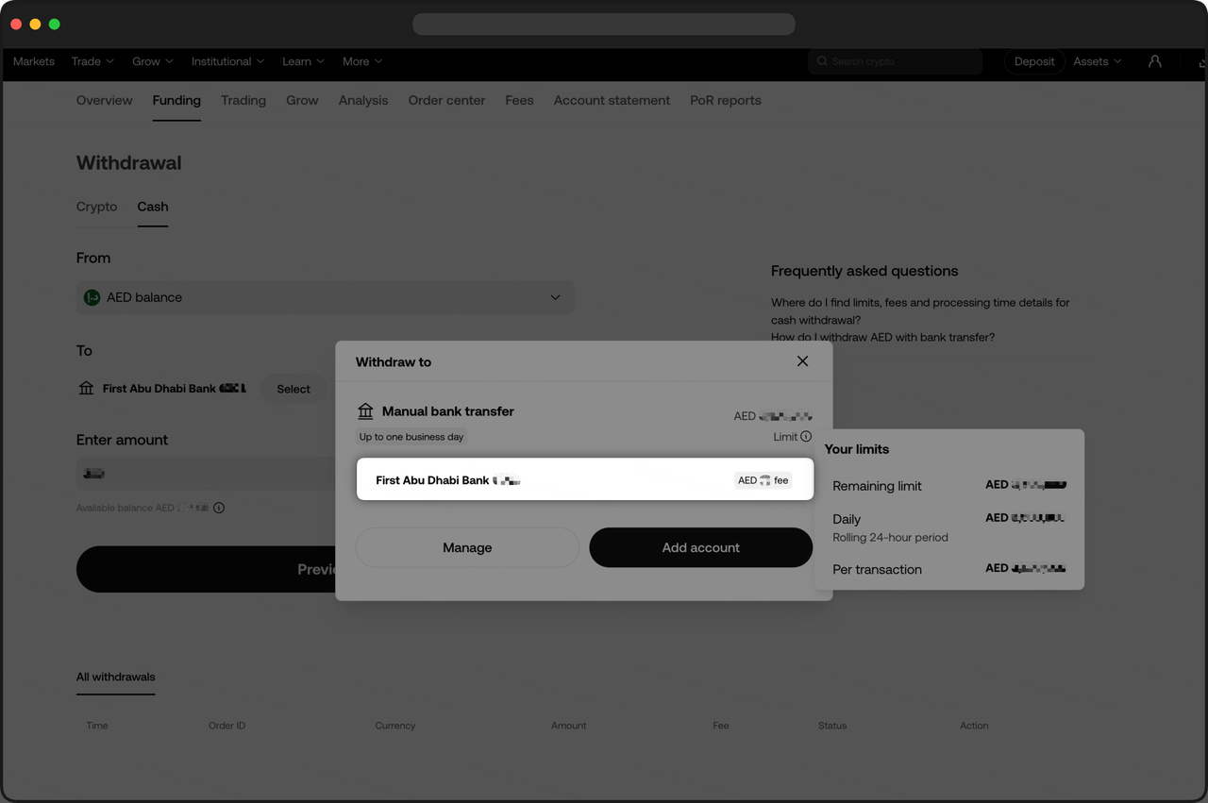The height and width of the screenshot is (803, 1208).
Task: Select the All withdrawals tab
Action: (116, 677)
